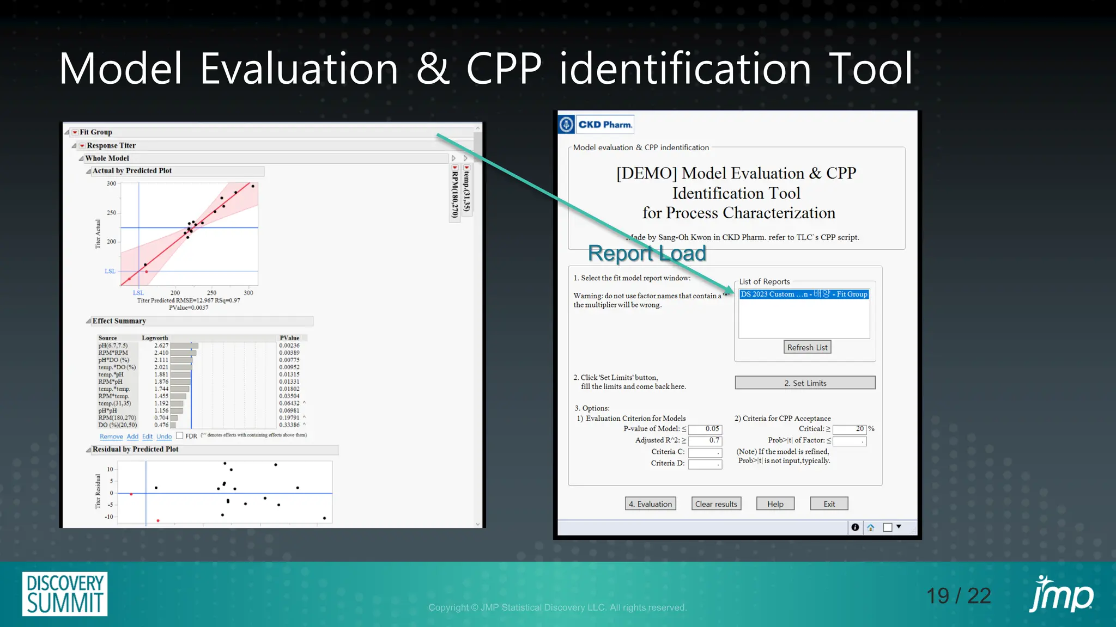The image size is (1116, 627).
Task: Tick the status bar empty checkbox
Action: click(887, 527)
